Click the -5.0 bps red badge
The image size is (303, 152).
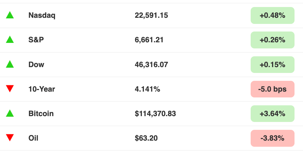coord(273,89)
